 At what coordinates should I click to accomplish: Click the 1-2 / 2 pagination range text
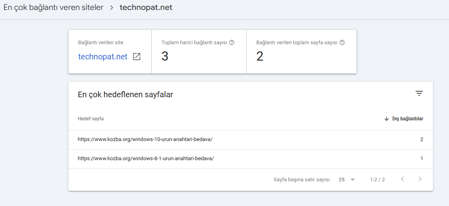click(377, 179)
